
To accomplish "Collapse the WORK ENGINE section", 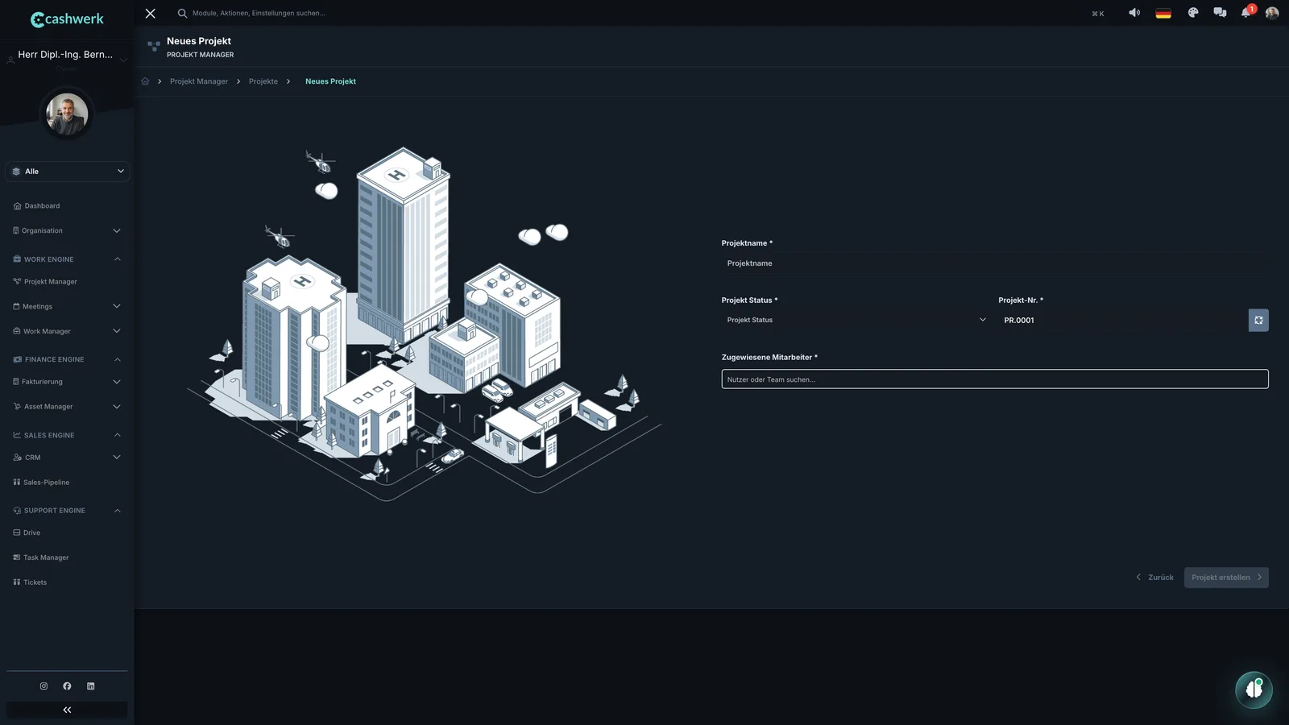I will [67, 259].
